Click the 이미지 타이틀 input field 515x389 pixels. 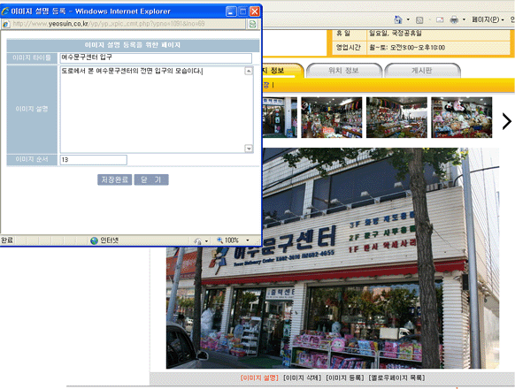[156, 57]
